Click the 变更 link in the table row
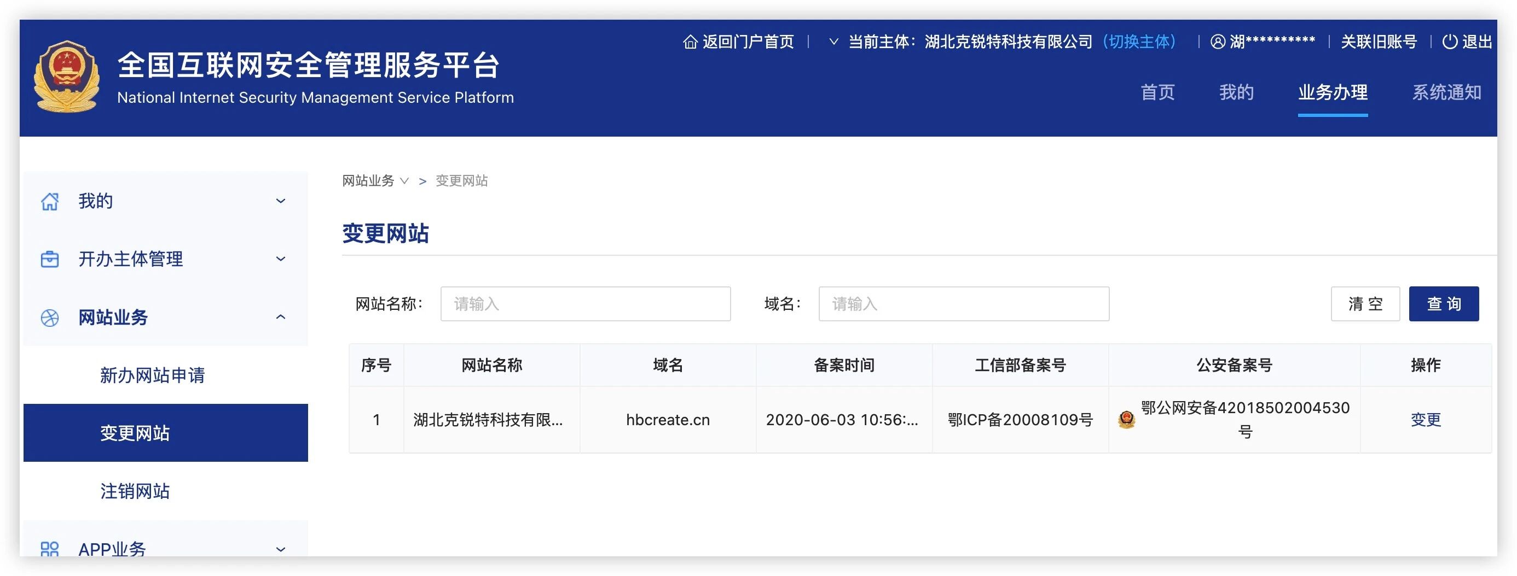1517x576 pixels. pos(1425,420)
